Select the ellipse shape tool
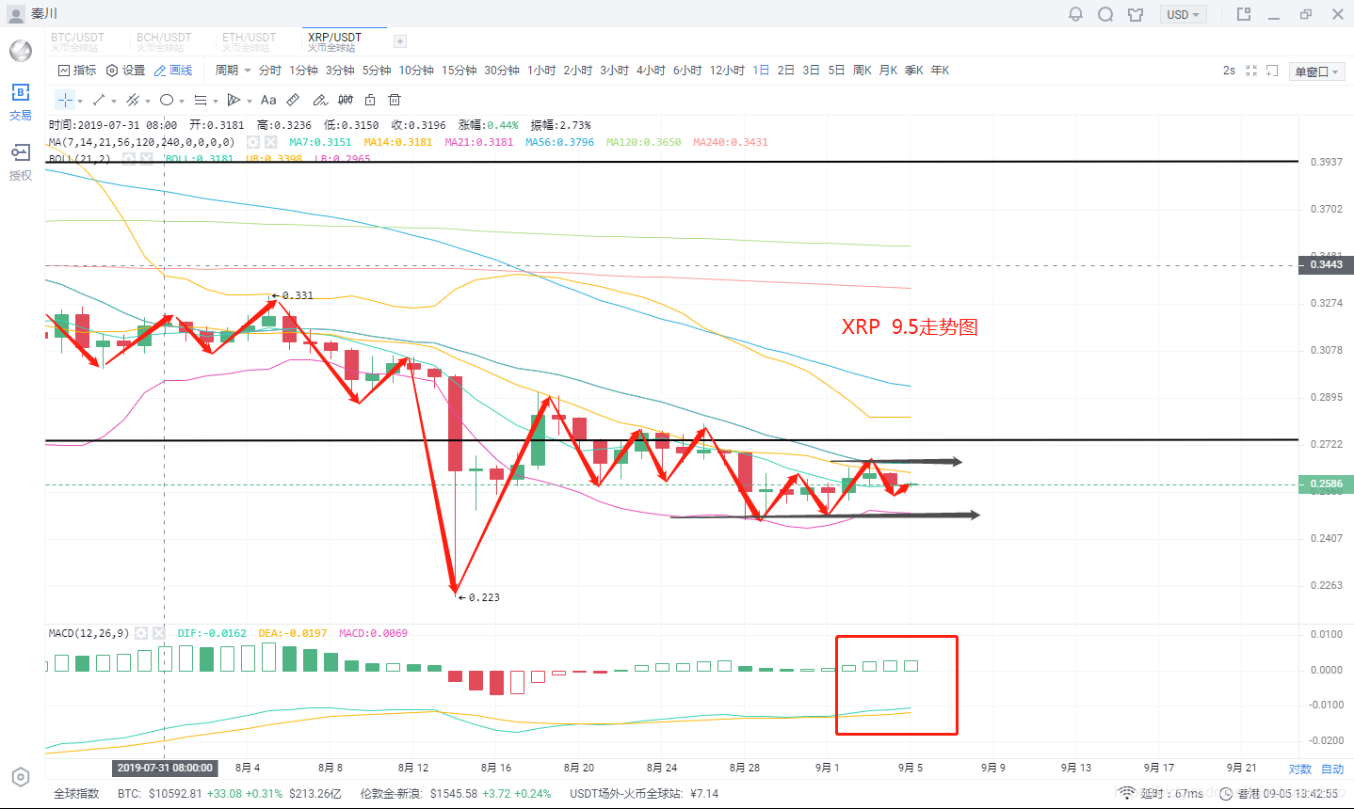 tap(167, 100)
